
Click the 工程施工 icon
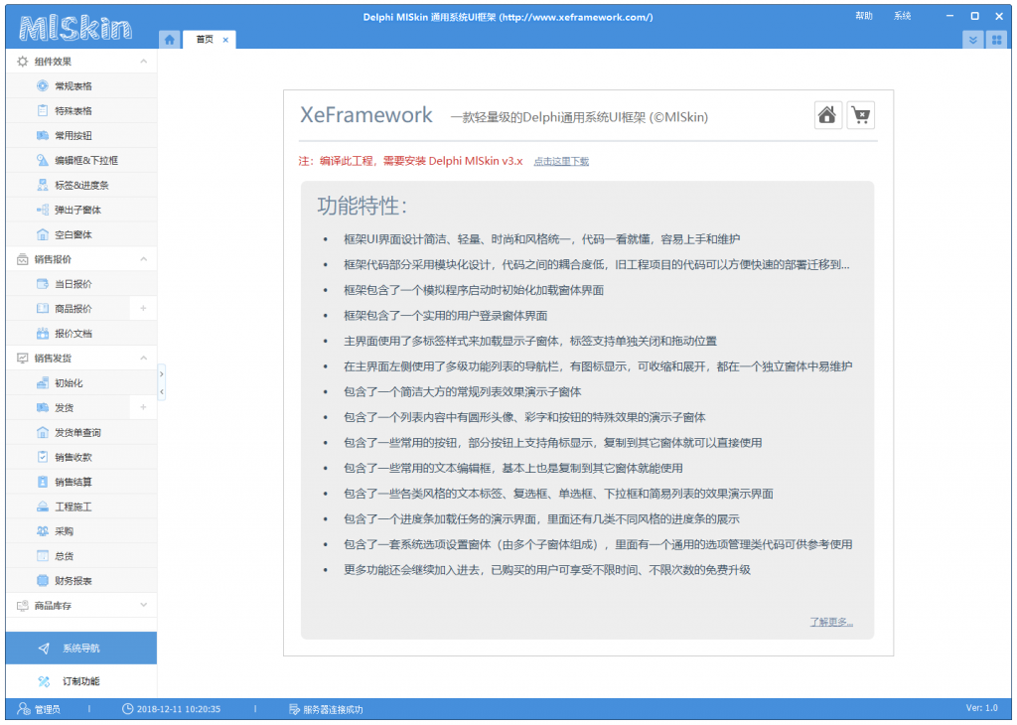pos(42,507)
